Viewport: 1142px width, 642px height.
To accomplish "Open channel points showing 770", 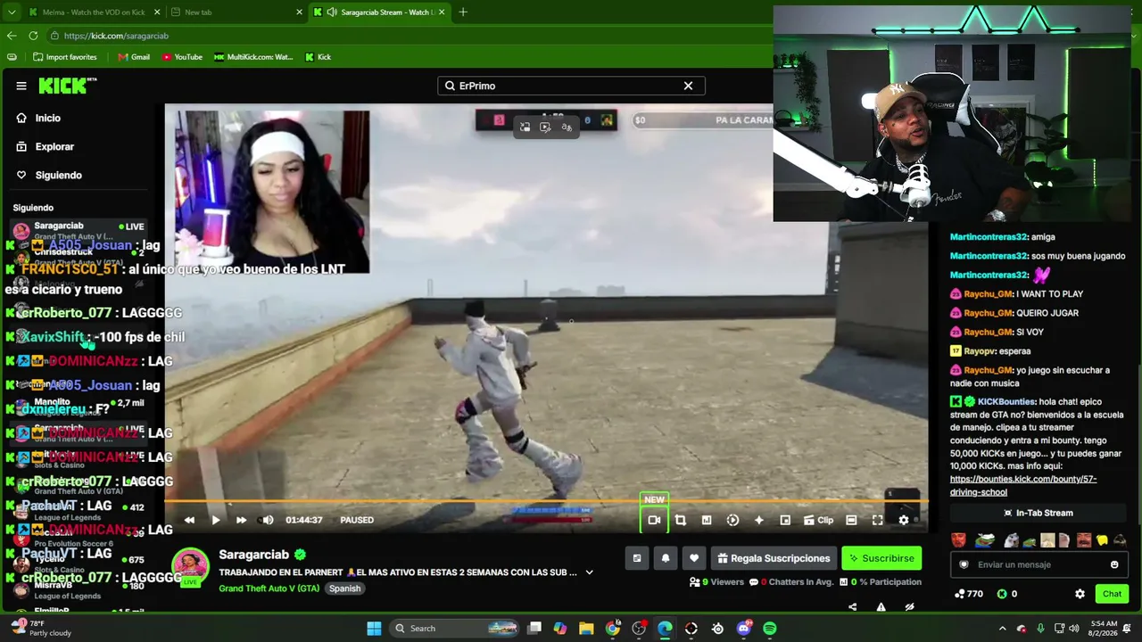I will coord(969,594).
